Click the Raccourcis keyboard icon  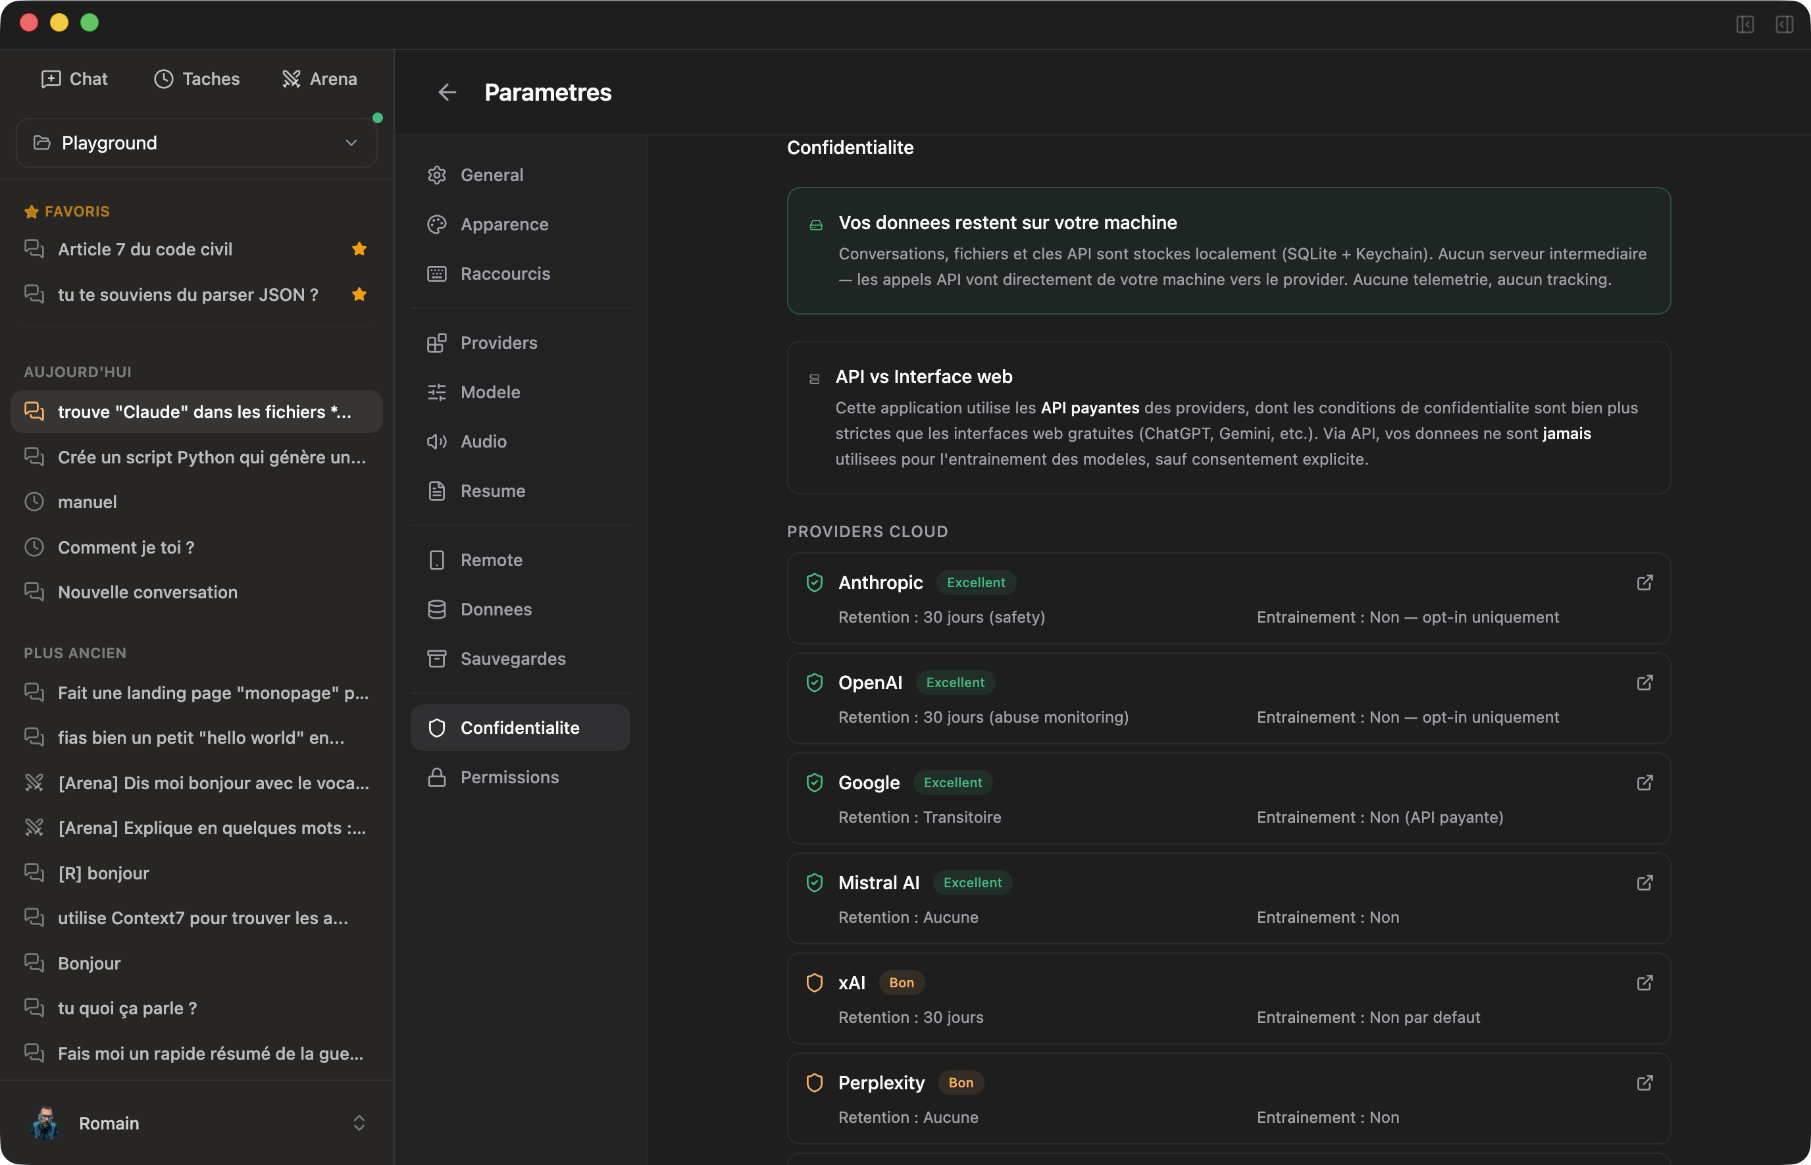click(x=437, y=274)
